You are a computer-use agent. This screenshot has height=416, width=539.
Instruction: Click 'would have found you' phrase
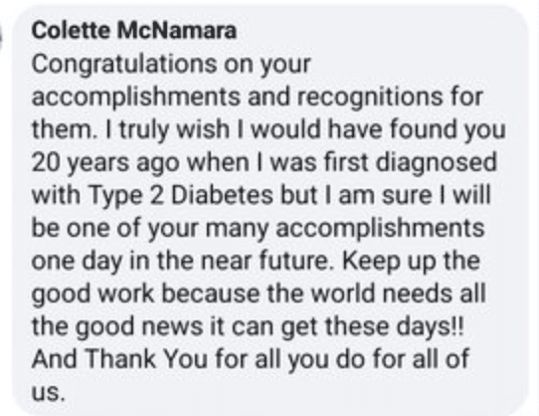[x=379, y=130]
